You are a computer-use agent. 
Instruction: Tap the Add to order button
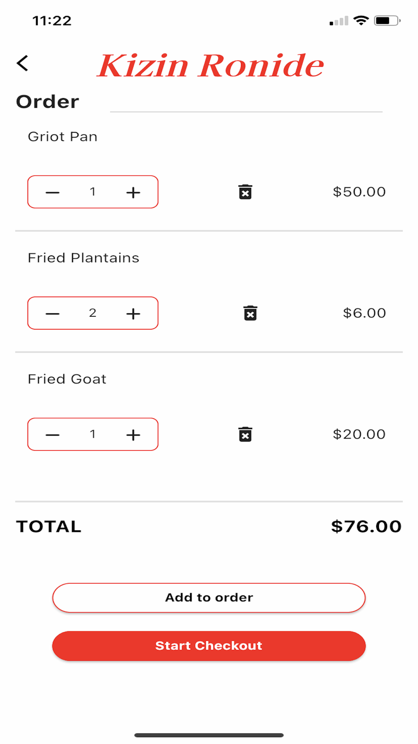pos(209,598)
